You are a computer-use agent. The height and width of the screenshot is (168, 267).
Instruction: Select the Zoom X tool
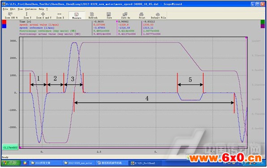click(x=60, y=15)
